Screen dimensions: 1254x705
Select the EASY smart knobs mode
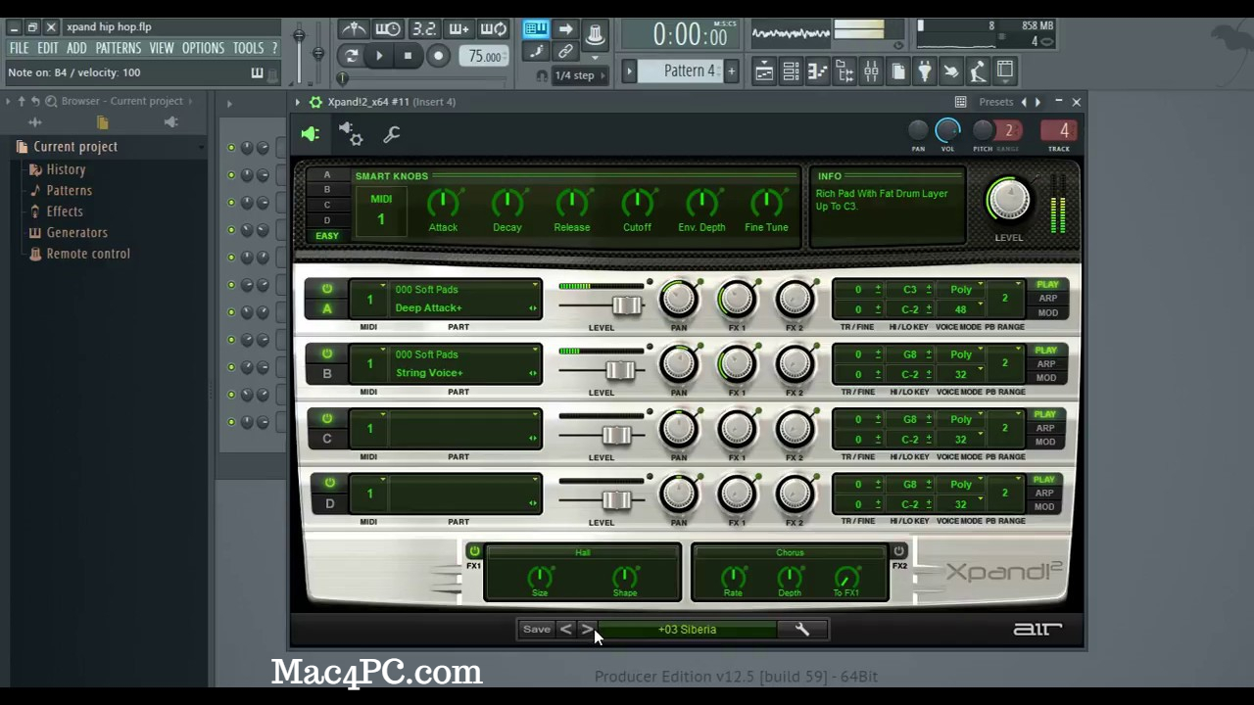[x=327, y=236]
